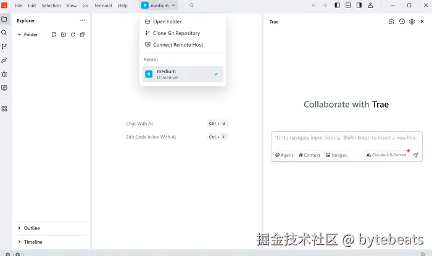This screenshot has width=432, height=256.
Task: Choose Open Folder from dropdown
Action: tap(183, 22)
